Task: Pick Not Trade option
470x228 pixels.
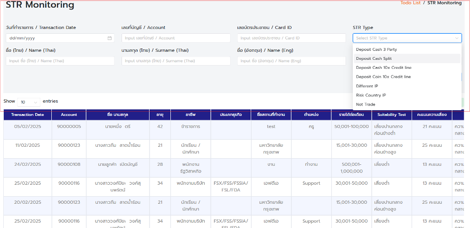Action: tap(366, 104)
